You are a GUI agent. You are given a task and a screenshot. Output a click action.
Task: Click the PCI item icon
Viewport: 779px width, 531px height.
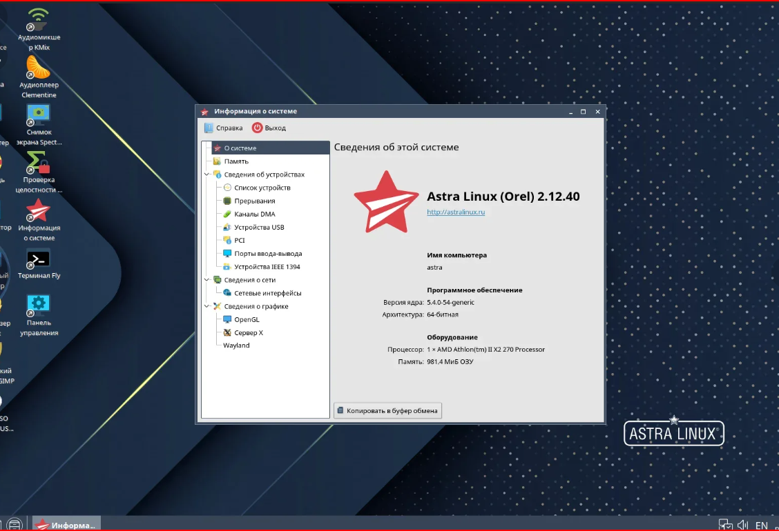pos(227,240)
